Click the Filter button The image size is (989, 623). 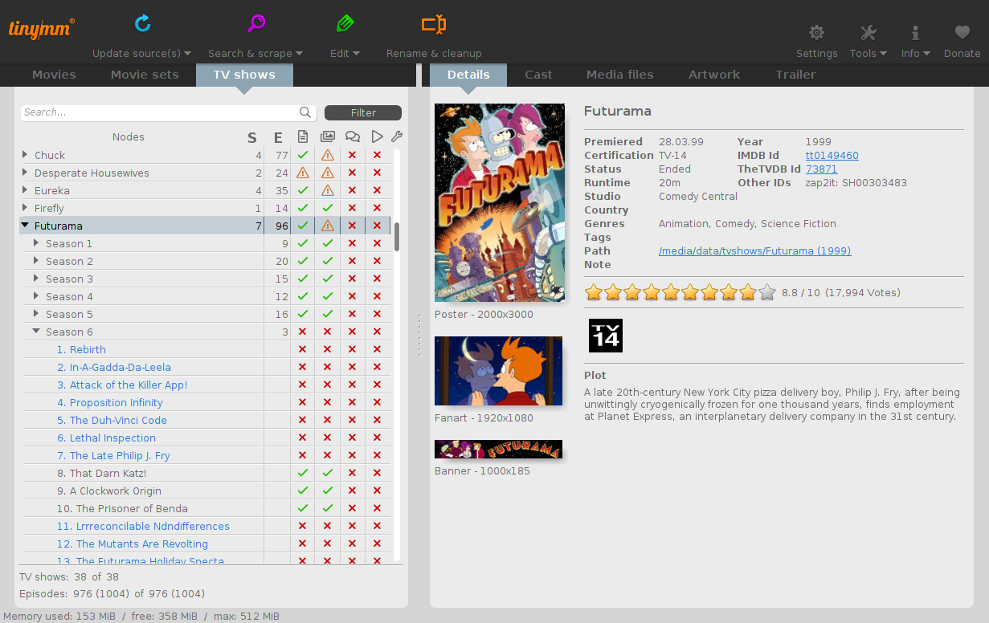[363, 113]
